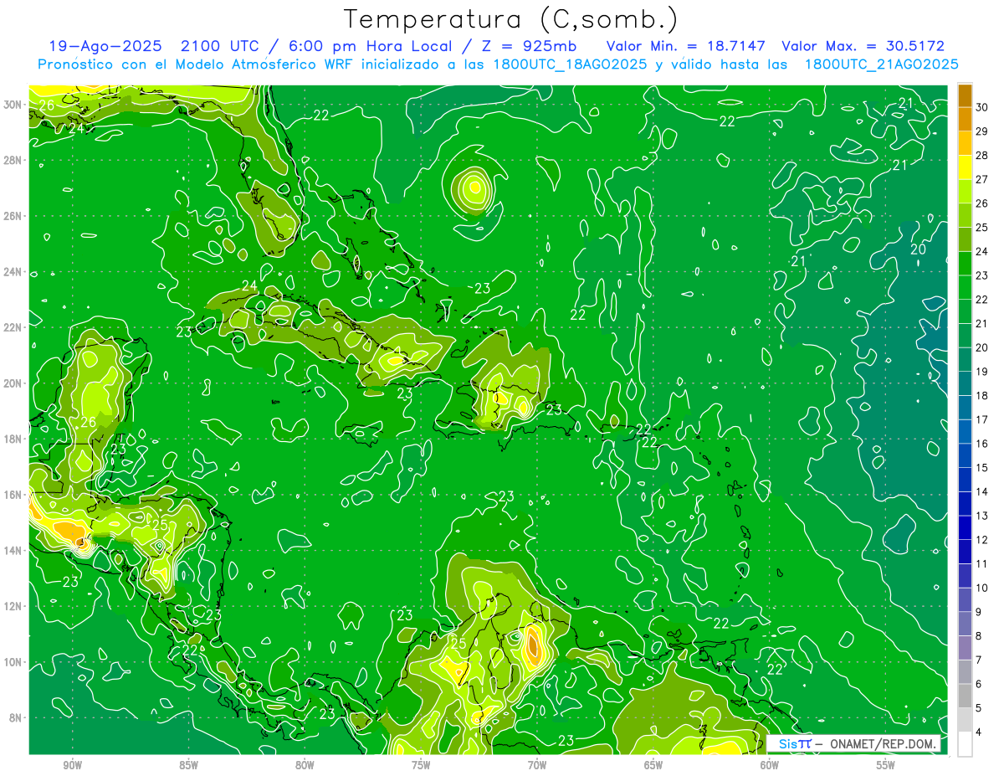Click the '14N' latitude axis label
The image size is (1004, 776).
coord(13,551)
